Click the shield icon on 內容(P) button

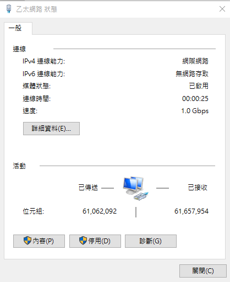pos(28,241)
